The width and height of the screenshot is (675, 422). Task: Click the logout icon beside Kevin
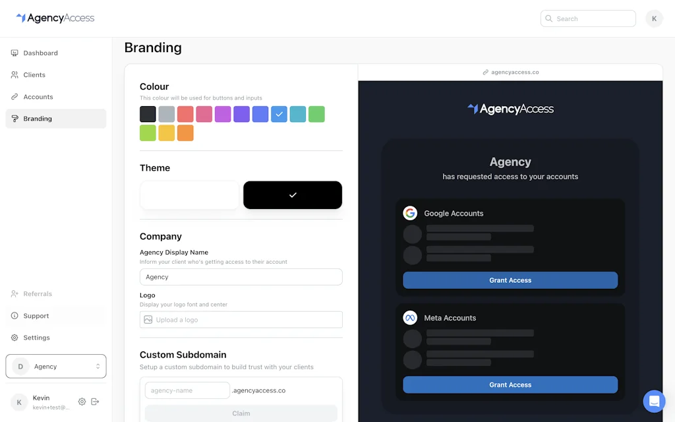[94, 401]
